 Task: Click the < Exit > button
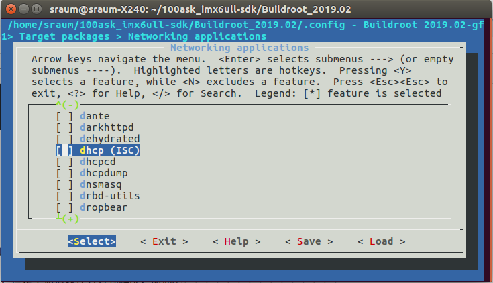pos(164,241)
